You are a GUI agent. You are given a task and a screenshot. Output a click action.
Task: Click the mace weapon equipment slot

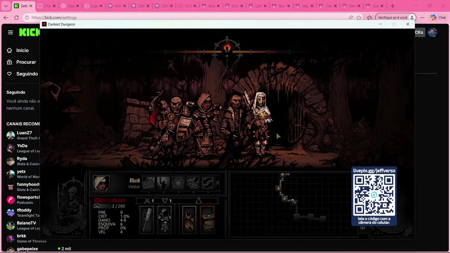(x=147, y=220)
